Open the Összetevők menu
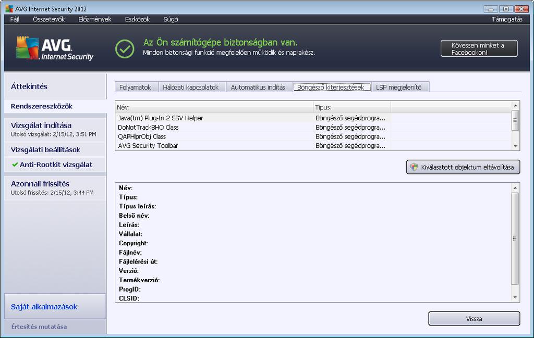Screen dimensions: 534x338 pos(48,19)
